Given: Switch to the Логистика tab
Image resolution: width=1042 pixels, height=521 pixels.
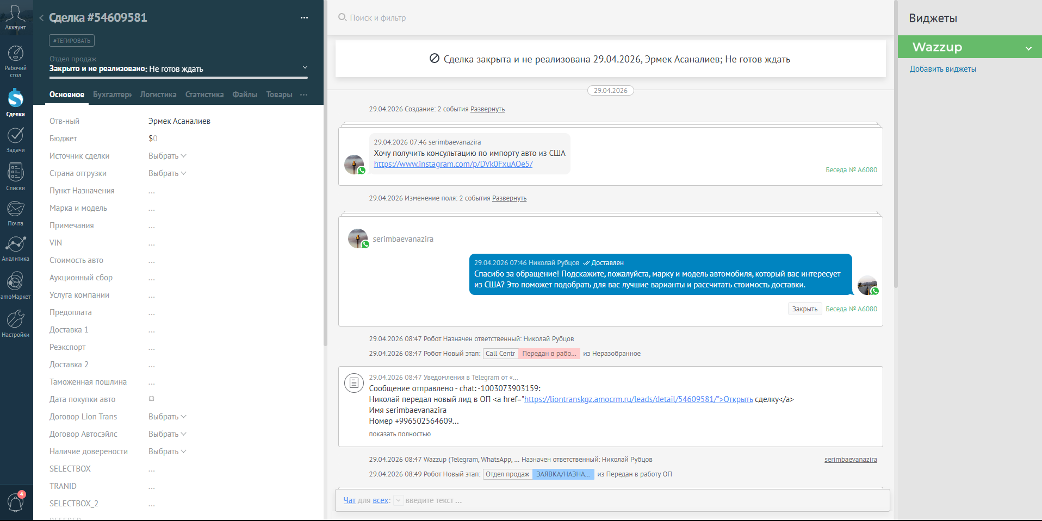Looking at the screenshot, I should [x=158, y=95].
